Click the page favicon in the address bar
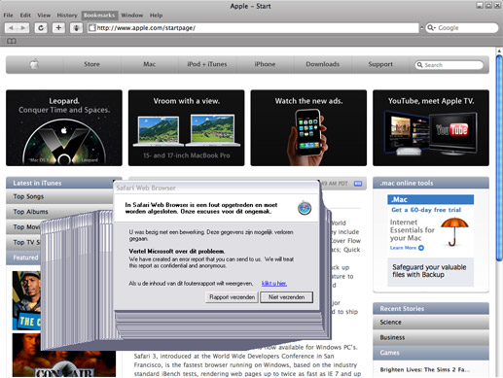This screenshot has width=503, height=378. pos(92,28)
